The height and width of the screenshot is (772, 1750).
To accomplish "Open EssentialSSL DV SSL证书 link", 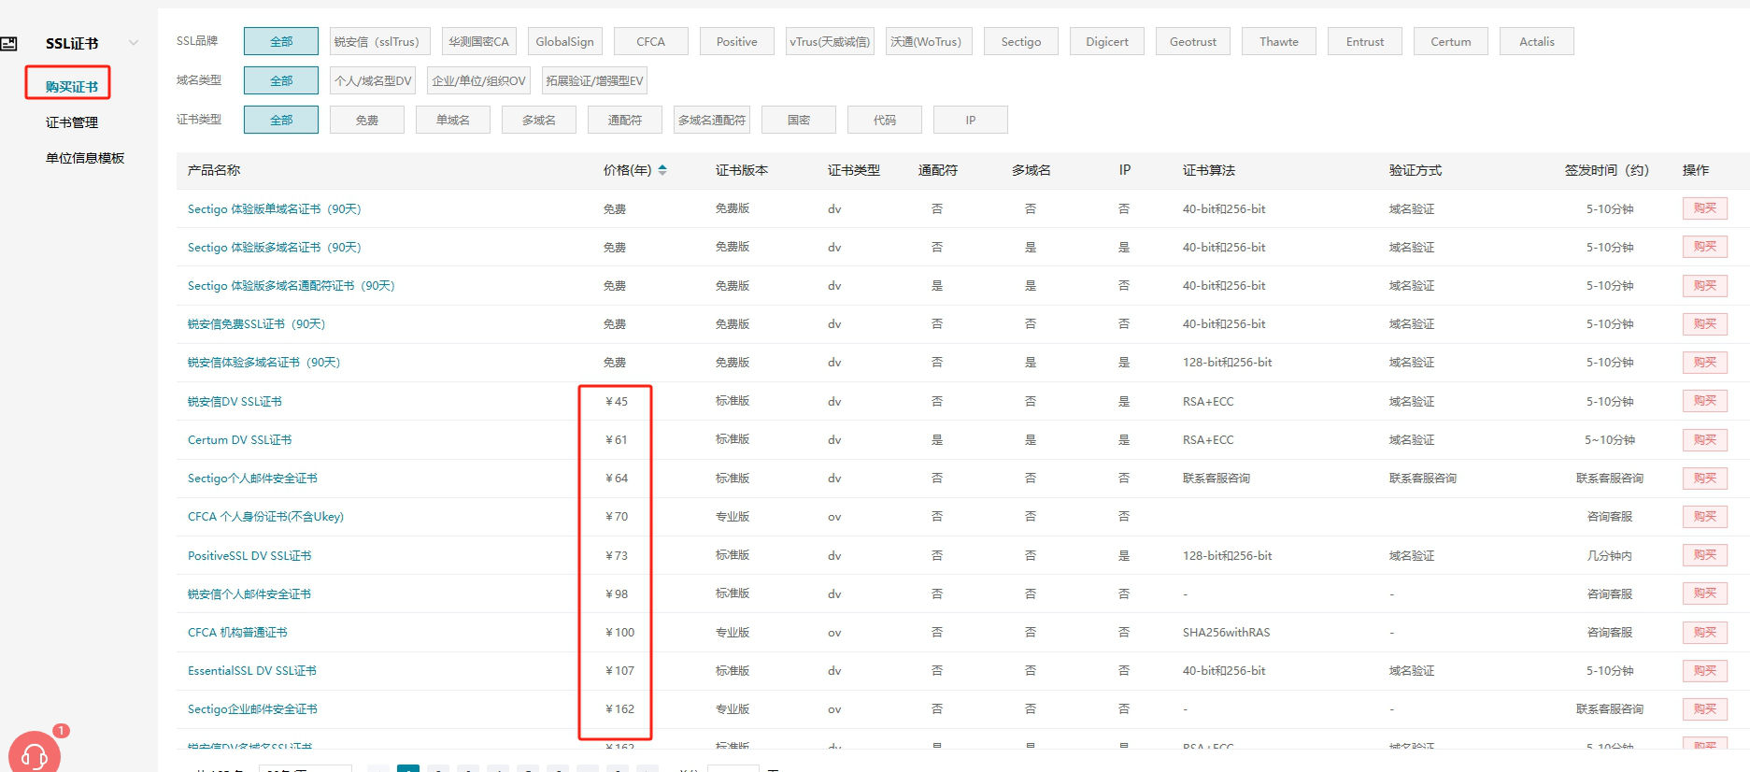I will pos(251,671).
